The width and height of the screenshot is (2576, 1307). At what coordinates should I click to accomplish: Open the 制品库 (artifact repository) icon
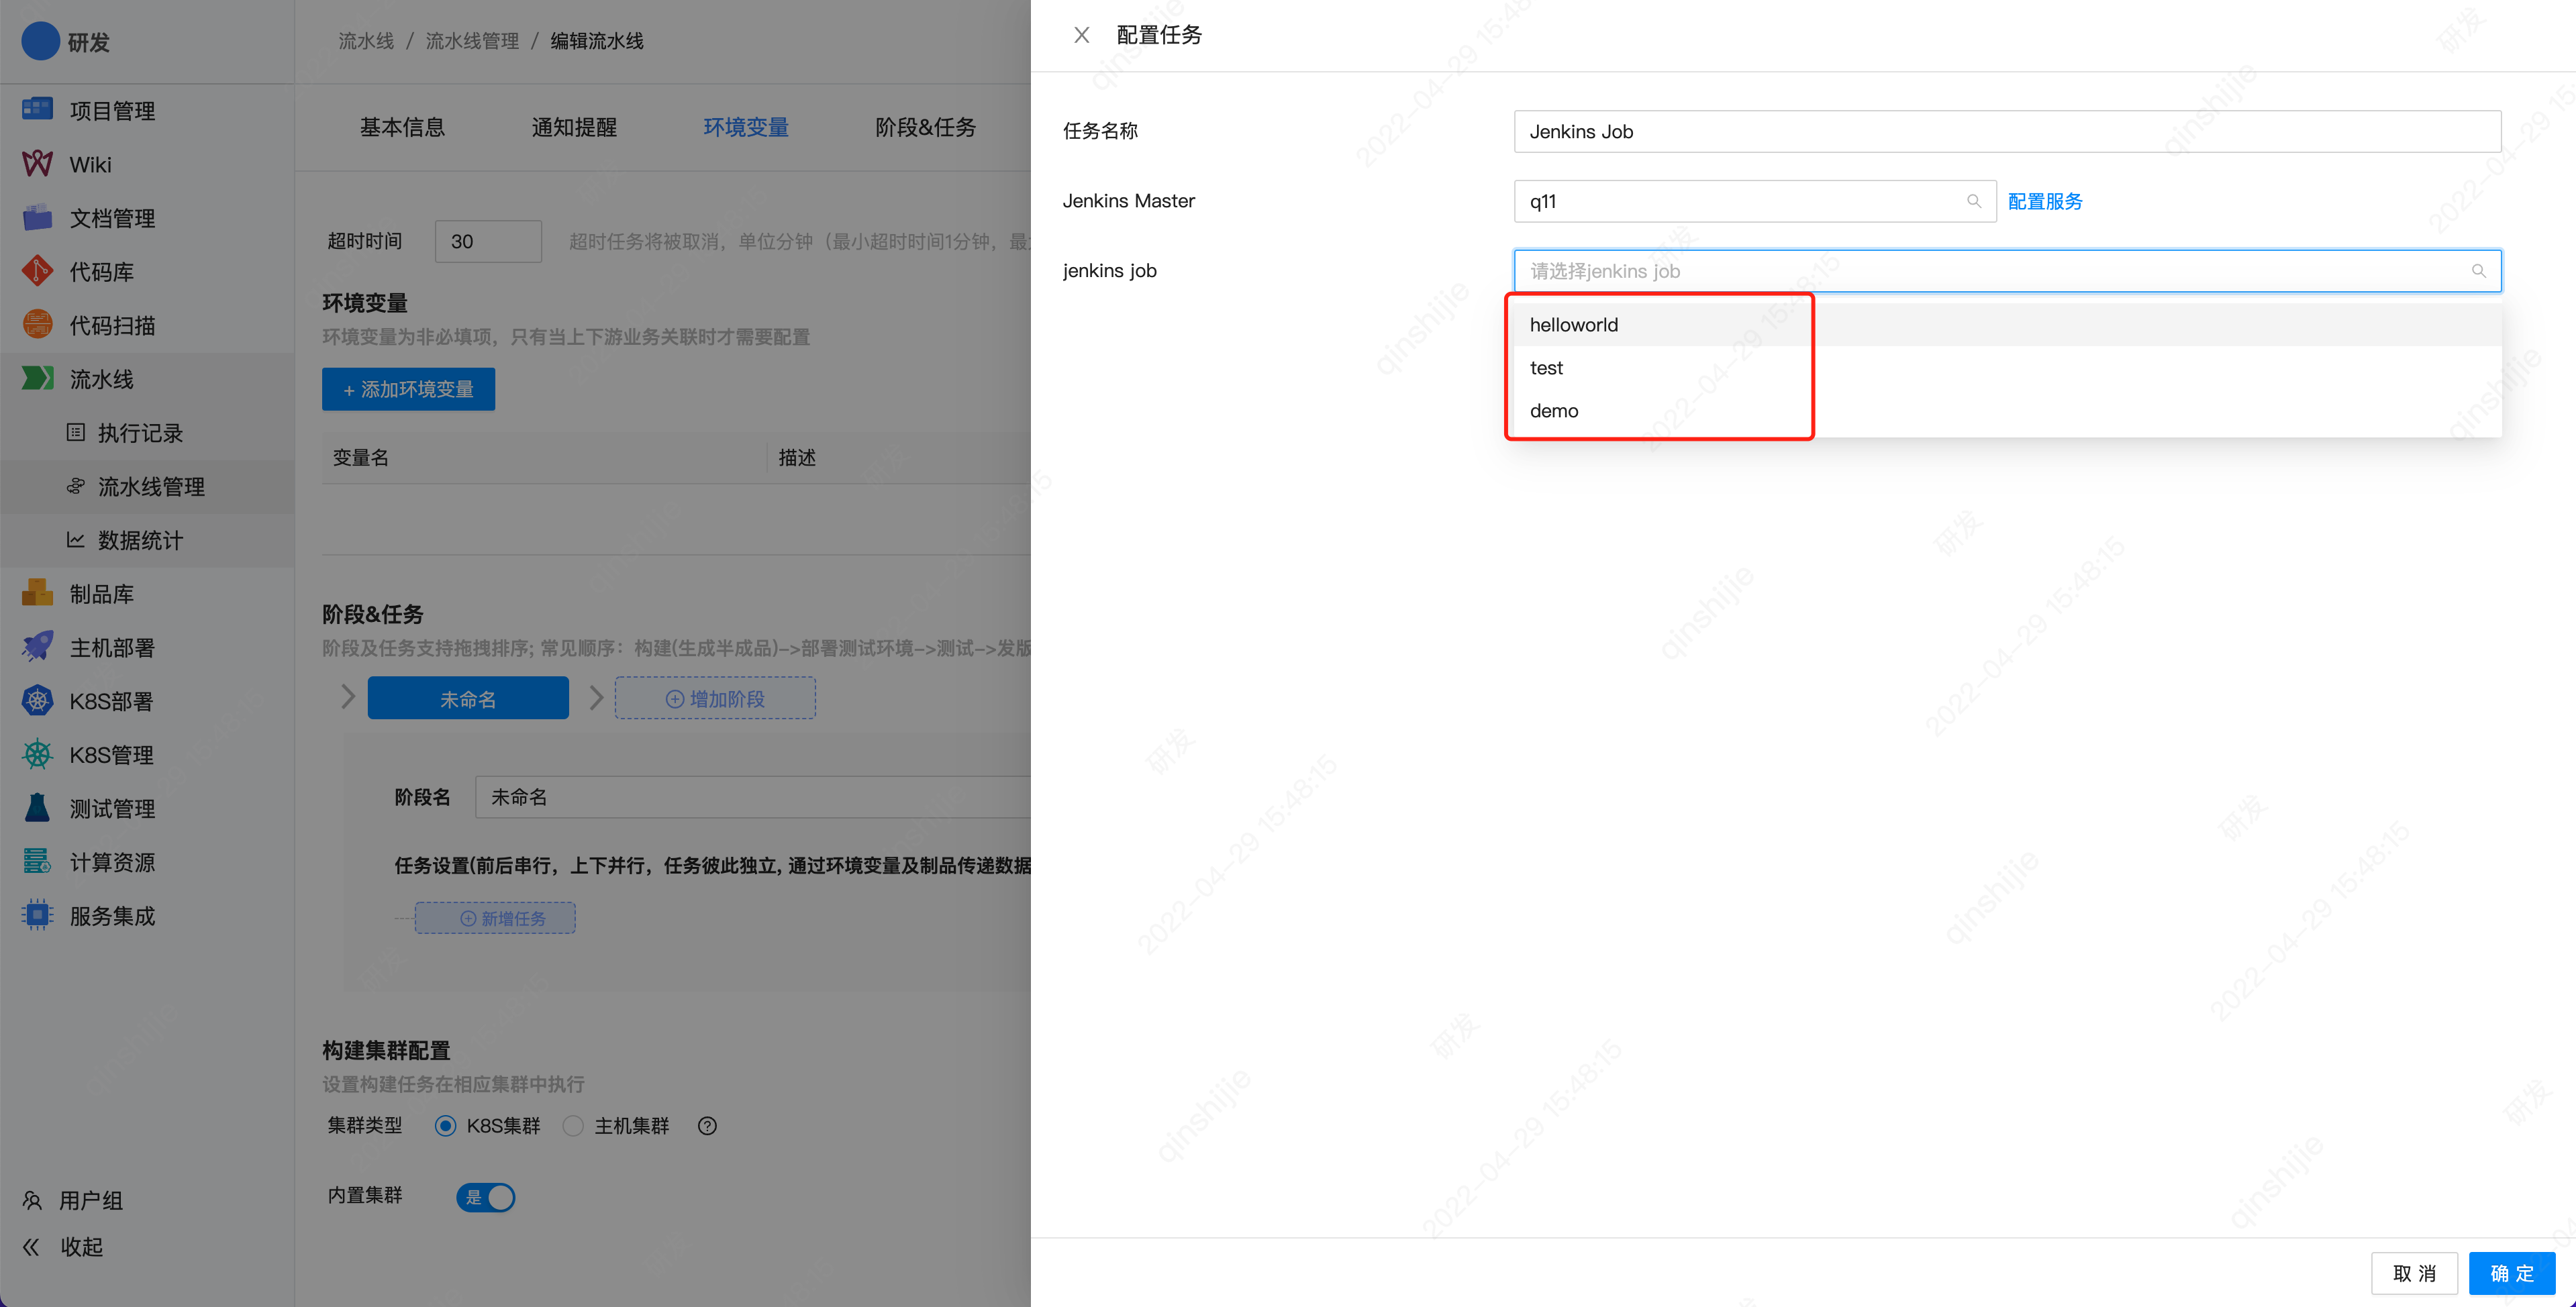pos(37,593)
